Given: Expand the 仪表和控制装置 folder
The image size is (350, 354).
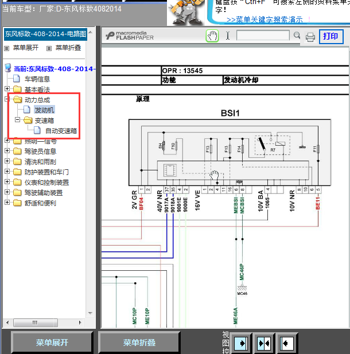Looking at the screenshot, I should click(7, 182).
